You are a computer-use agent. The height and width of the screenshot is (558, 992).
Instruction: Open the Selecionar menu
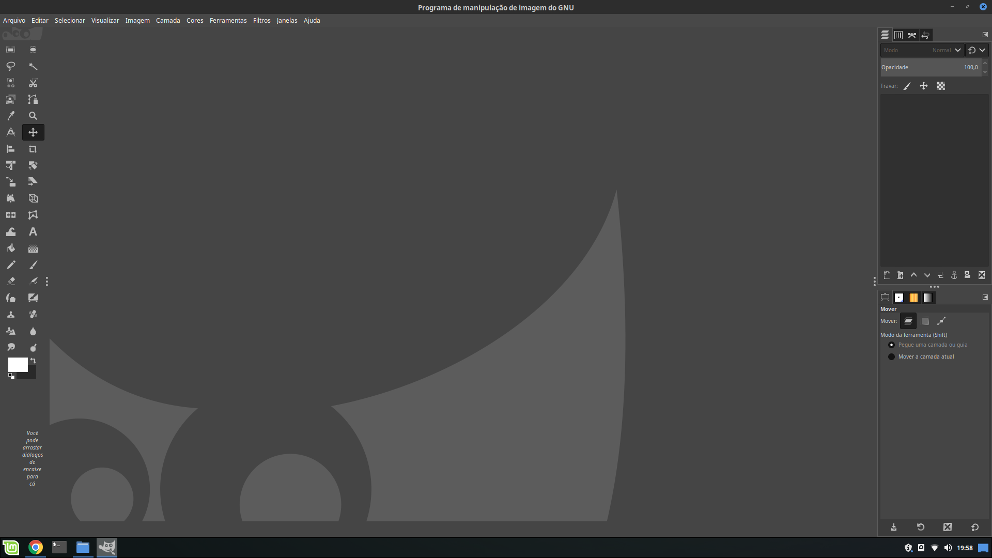70,20
